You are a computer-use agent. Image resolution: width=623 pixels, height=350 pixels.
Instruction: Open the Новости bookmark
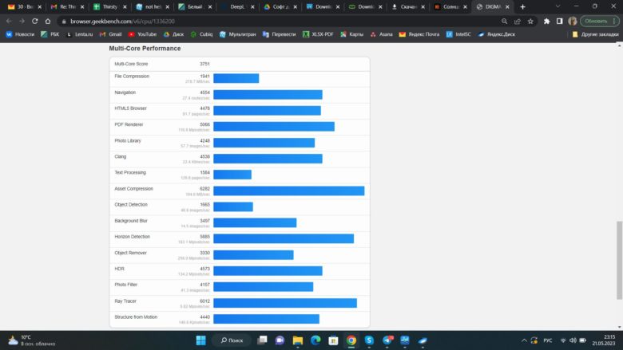20,34
